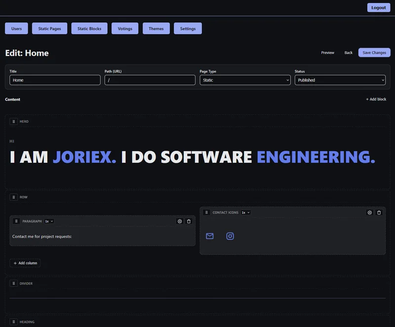The height and width of the screenshot is (327, 395).
Task: Click the DIVIDER block label
Action: [x=26, y=284]
